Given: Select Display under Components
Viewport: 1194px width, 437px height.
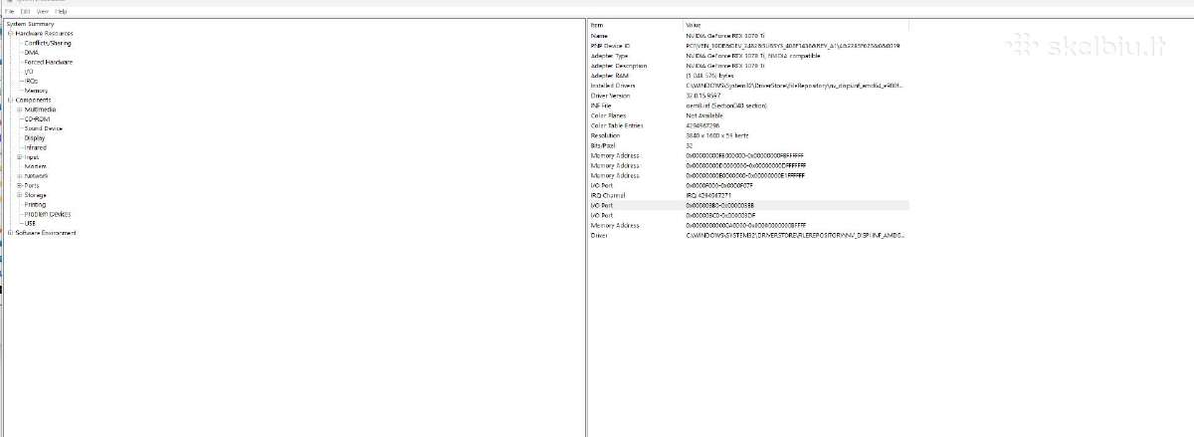Looking at the screenshot, I should pyautogui.click(x=35, y=138).
